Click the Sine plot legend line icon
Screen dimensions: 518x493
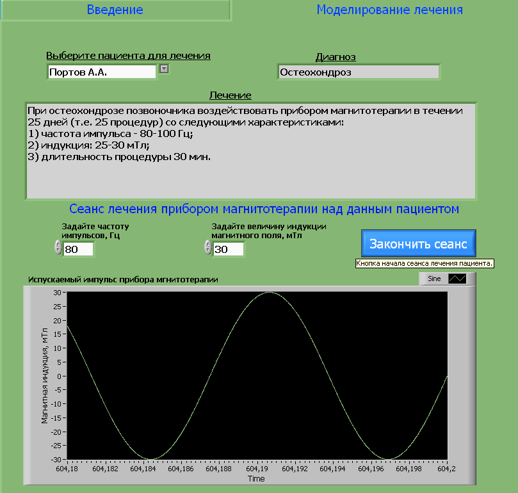[x=457, y=279]
